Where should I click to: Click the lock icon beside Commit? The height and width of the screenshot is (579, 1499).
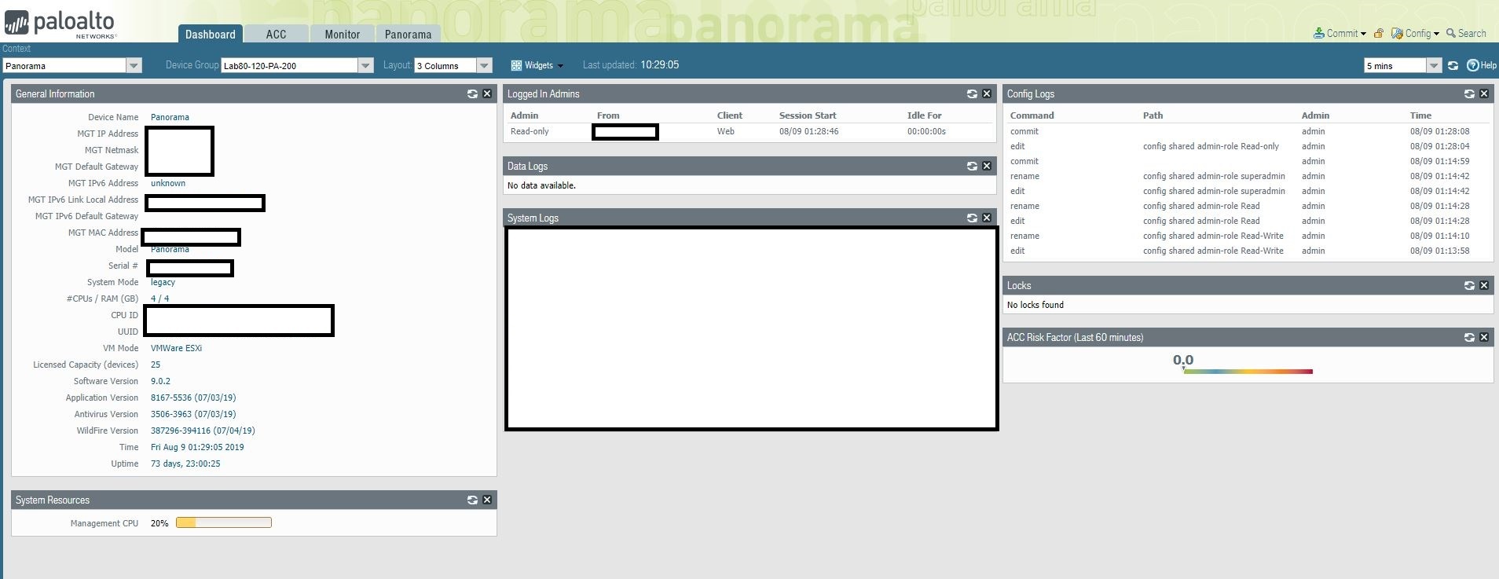(x=1378, y=33)
